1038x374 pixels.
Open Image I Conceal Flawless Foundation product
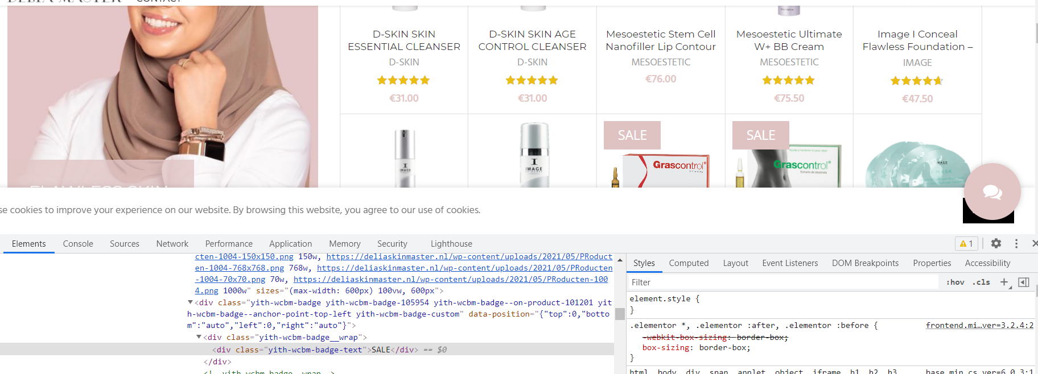[x=917, y=40]
